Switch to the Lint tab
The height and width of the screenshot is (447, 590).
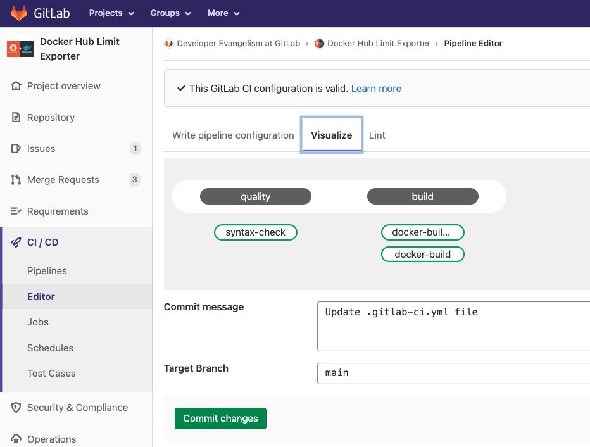(377, 135)
